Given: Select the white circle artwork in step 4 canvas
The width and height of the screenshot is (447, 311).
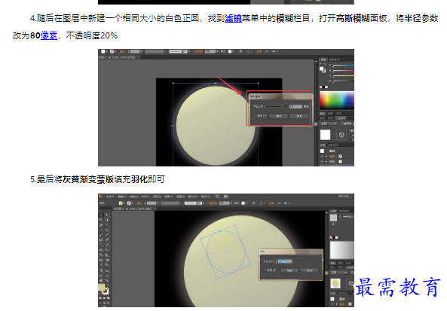Looking at the screenshot, I should pos(216,125).
